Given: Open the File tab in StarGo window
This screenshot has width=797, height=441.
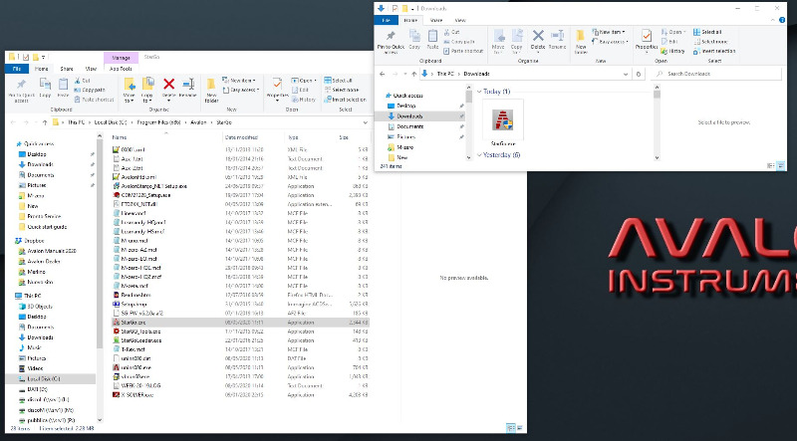Looking at the screenshot, I should tap(17, 69).
